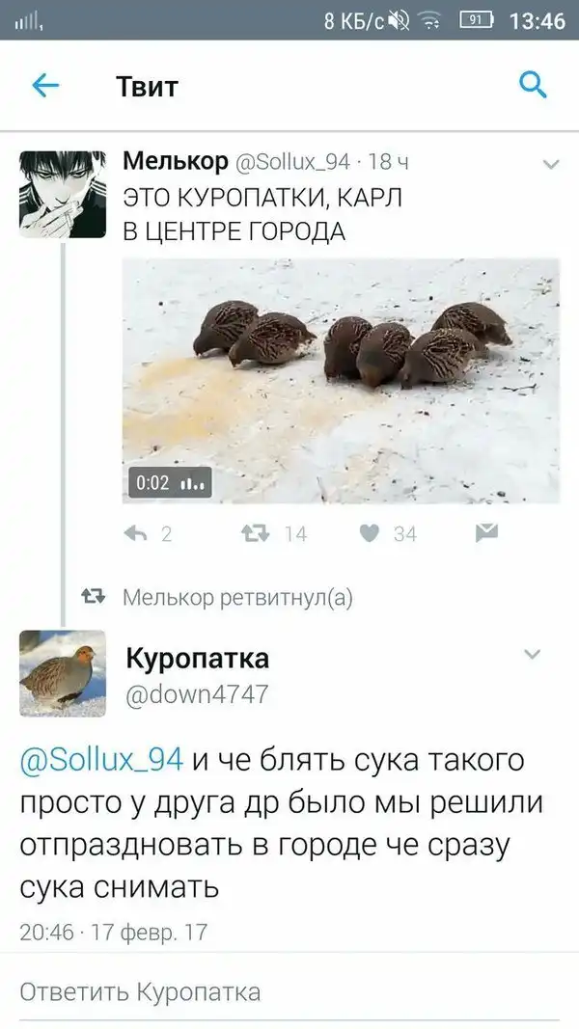Retweet Мелькор's tweet via retweet icon

click(256, 533)
